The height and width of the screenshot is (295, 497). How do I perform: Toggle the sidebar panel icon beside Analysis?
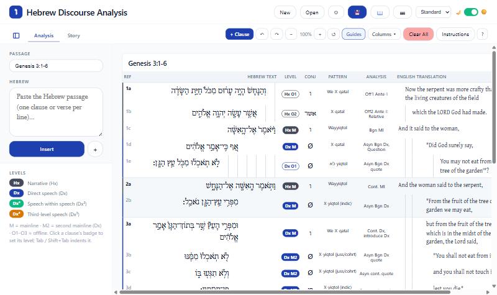pos(16,35)
